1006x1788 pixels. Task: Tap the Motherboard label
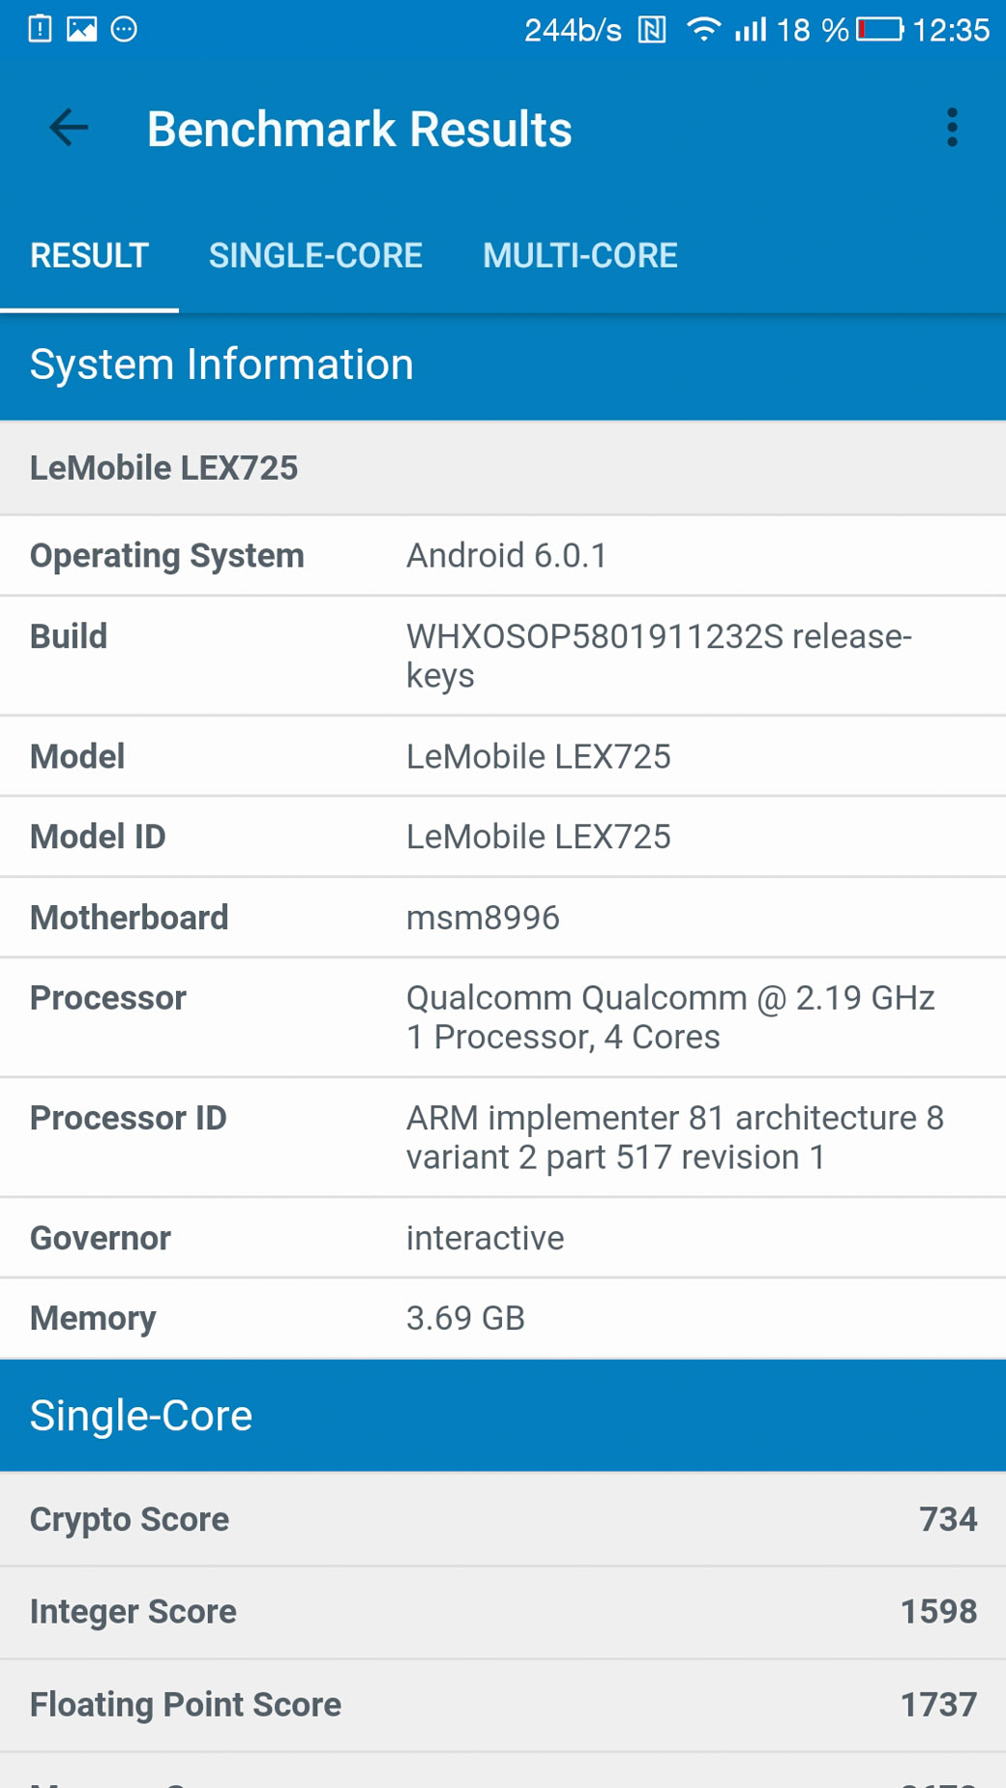130,919
